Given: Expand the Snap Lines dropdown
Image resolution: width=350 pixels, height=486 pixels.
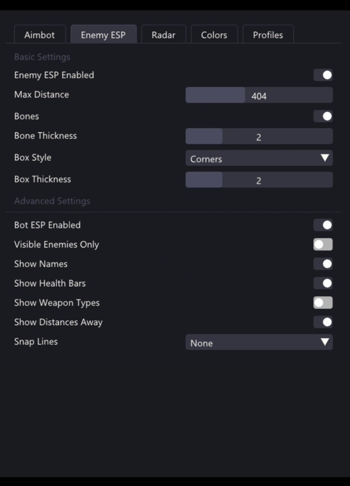Looking at the screenshot, I should [259, 342].
